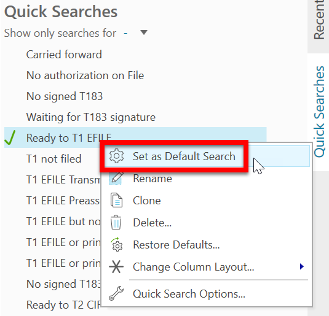Viewport: 329px width, 316px height.
Task: Open the Show only searches for dropdown arrow
Action: coord(144,33)
